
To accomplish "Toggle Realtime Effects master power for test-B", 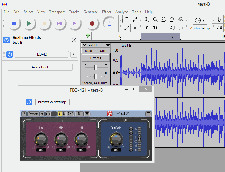I will (6, 40).
